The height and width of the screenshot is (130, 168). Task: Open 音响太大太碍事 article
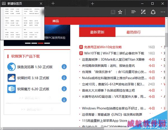tap(108, 90)
